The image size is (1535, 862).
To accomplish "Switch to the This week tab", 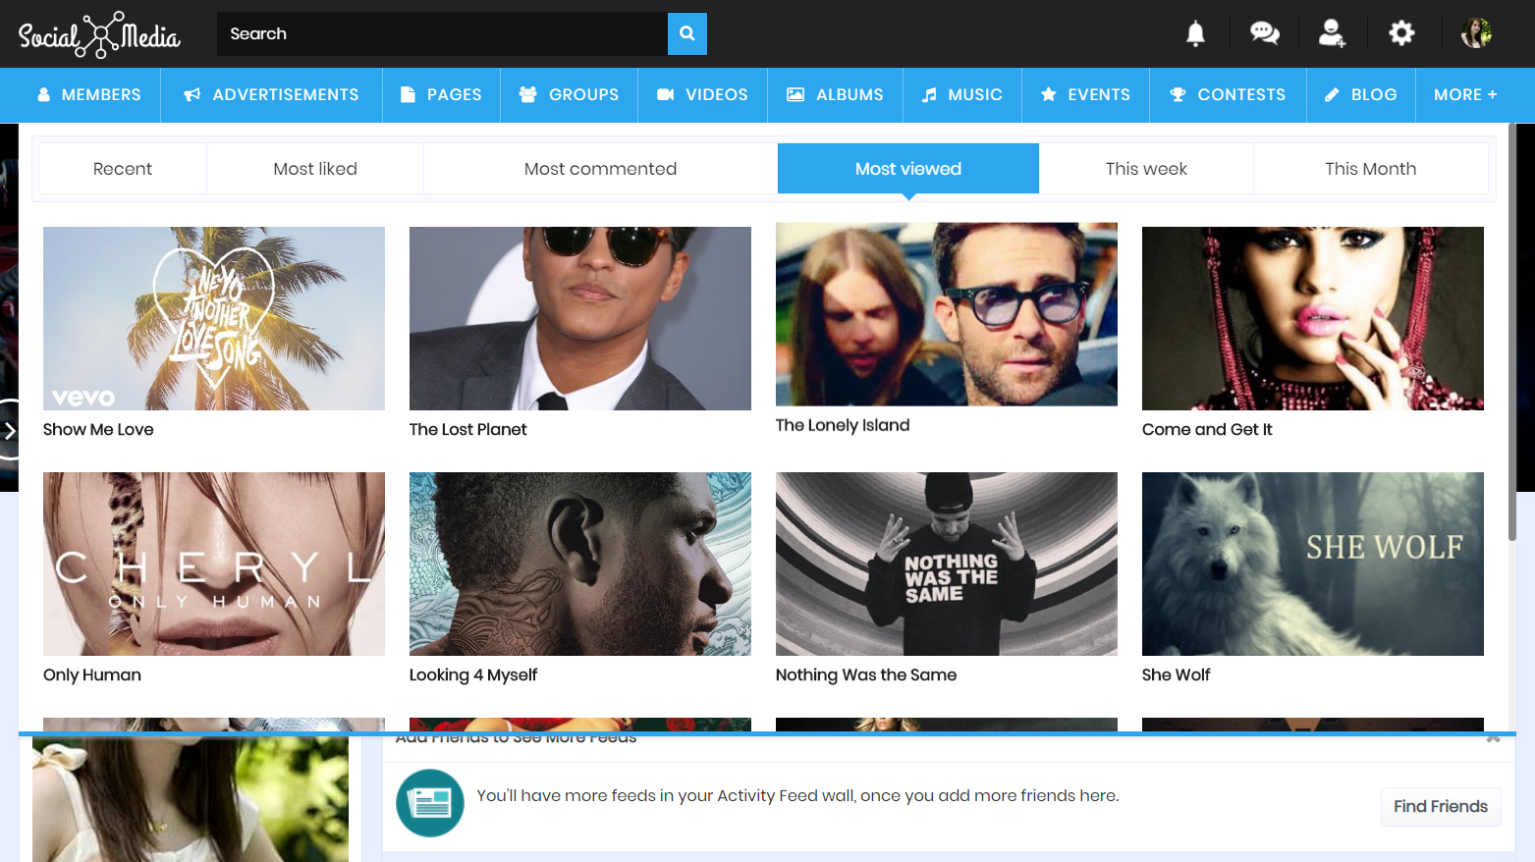I will (1146, 169).
